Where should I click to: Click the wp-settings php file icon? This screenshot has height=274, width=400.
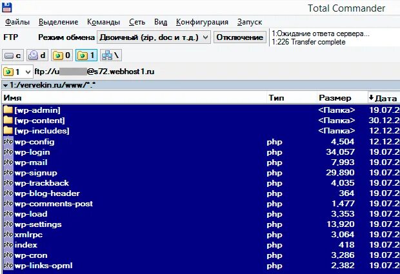(8, 224)
